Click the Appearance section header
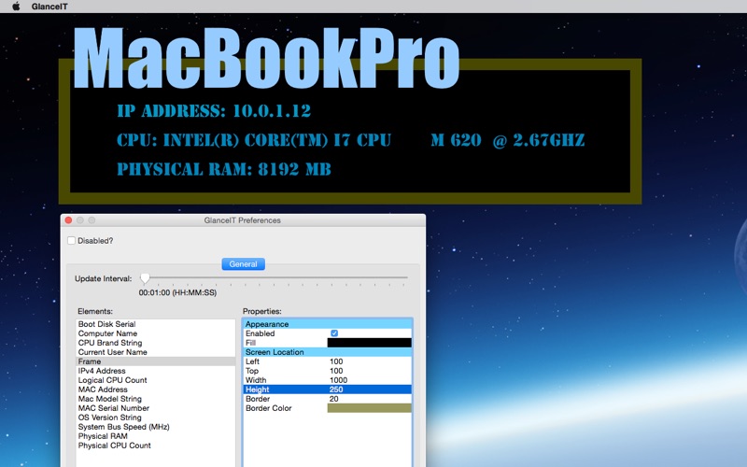Viewport: 747px width, 467px height. point(328,324)
